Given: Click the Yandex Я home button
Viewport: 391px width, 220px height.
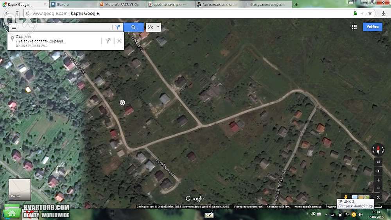Looking at the screenshot, I should pyautogui.click(x=17, y=13).
